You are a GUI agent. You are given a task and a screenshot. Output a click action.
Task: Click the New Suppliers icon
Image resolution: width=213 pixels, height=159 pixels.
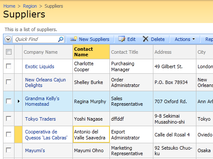click(74, 39)
